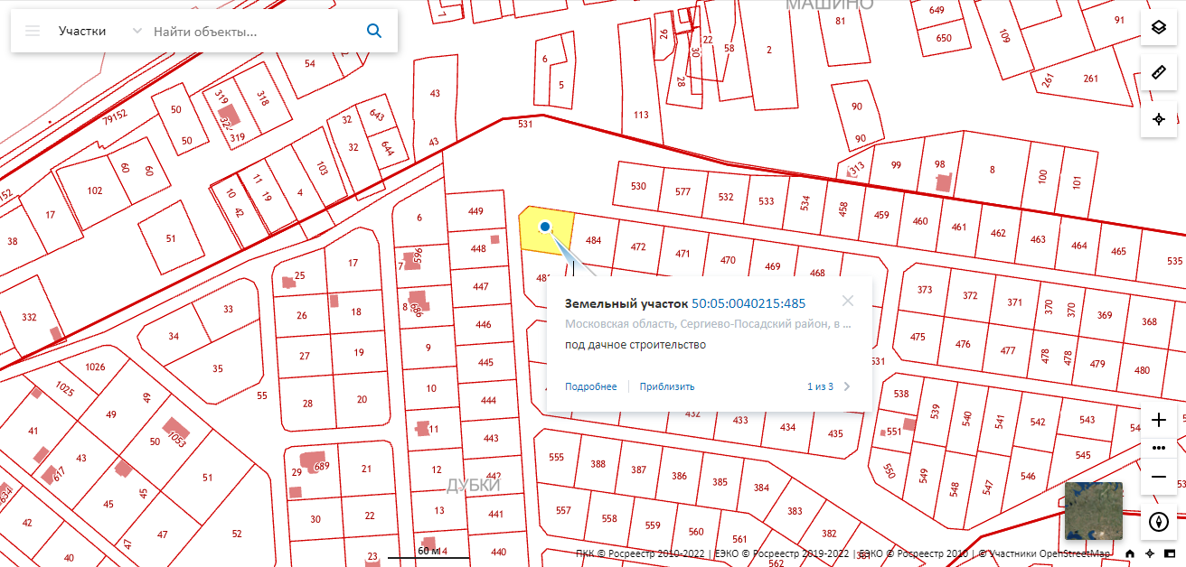Toggle the fullscreen window icon in bottom bar

tap(1169, 553)
